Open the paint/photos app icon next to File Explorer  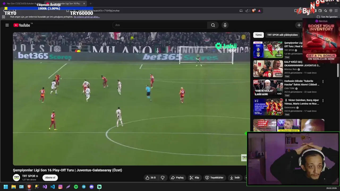[x=21, y=187]
